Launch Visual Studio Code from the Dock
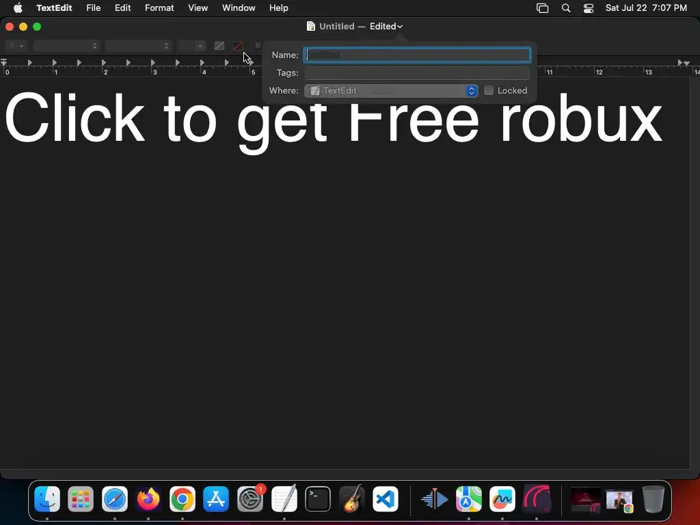 pos(386,498)
